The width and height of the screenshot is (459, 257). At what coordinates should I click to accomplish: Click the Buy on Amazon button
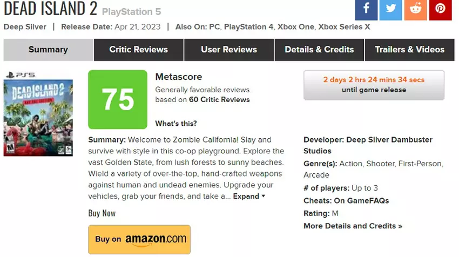coord(139,239)
